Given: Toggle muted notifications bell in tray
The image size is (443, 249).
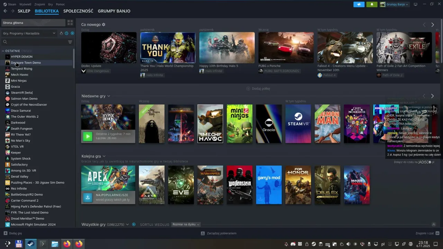Looking at the screenshot, I should point(286,244).
